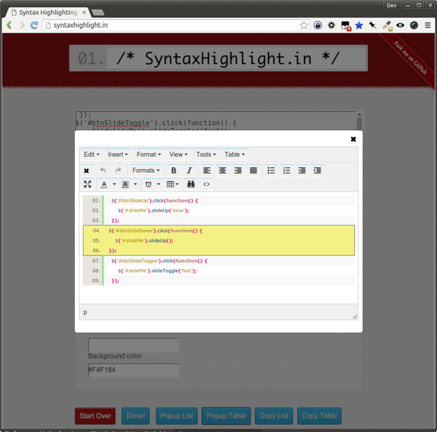Open the Formats dropdown
The height and width of the screenshot is (432, 437).
[x=146, y=171]
